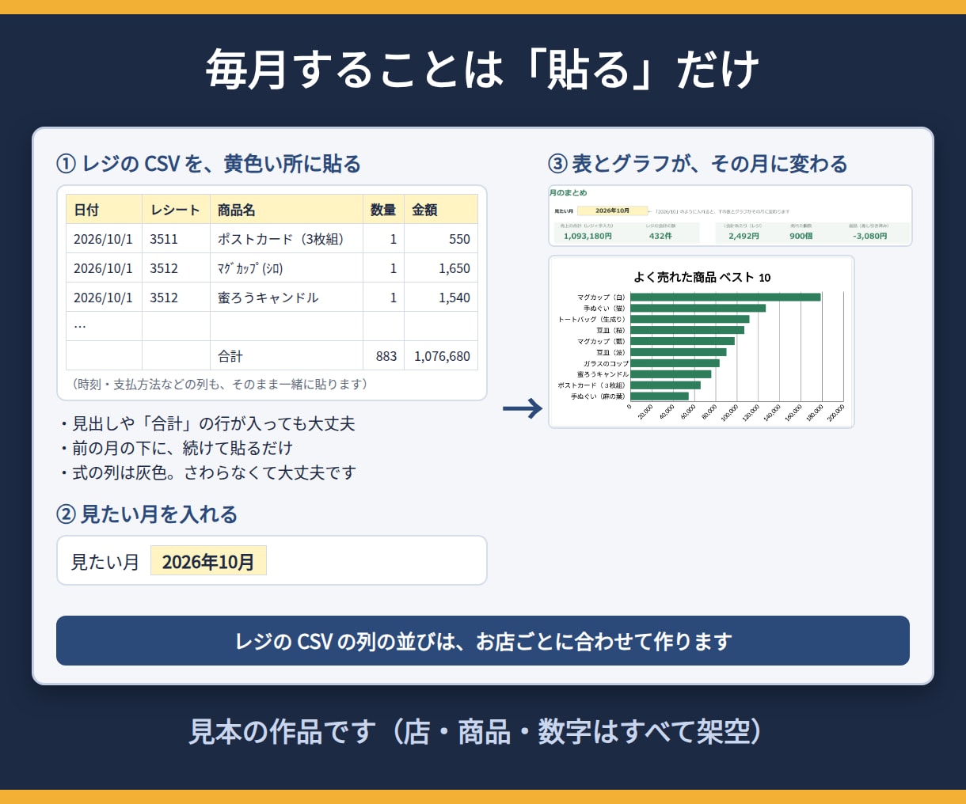Click the quantity cell in the 蜜ろうキャンドル row
The height and width of the screenshot is (804, 966).
click(384, 298)
